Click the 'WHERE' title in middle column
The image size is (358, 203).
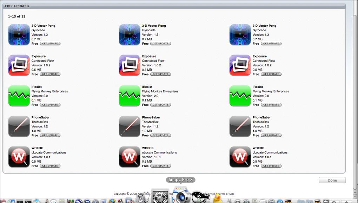(148, 148)
